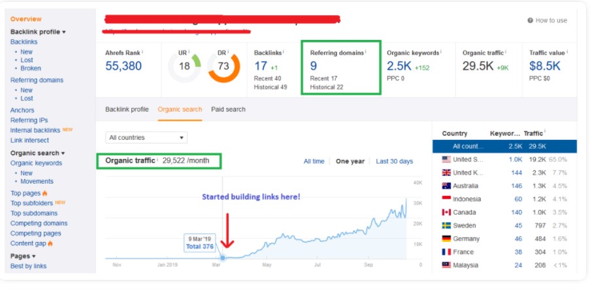Click the Canada flag in country list
The height and width of the screenshot is (289, 592).
coord(447,212)
